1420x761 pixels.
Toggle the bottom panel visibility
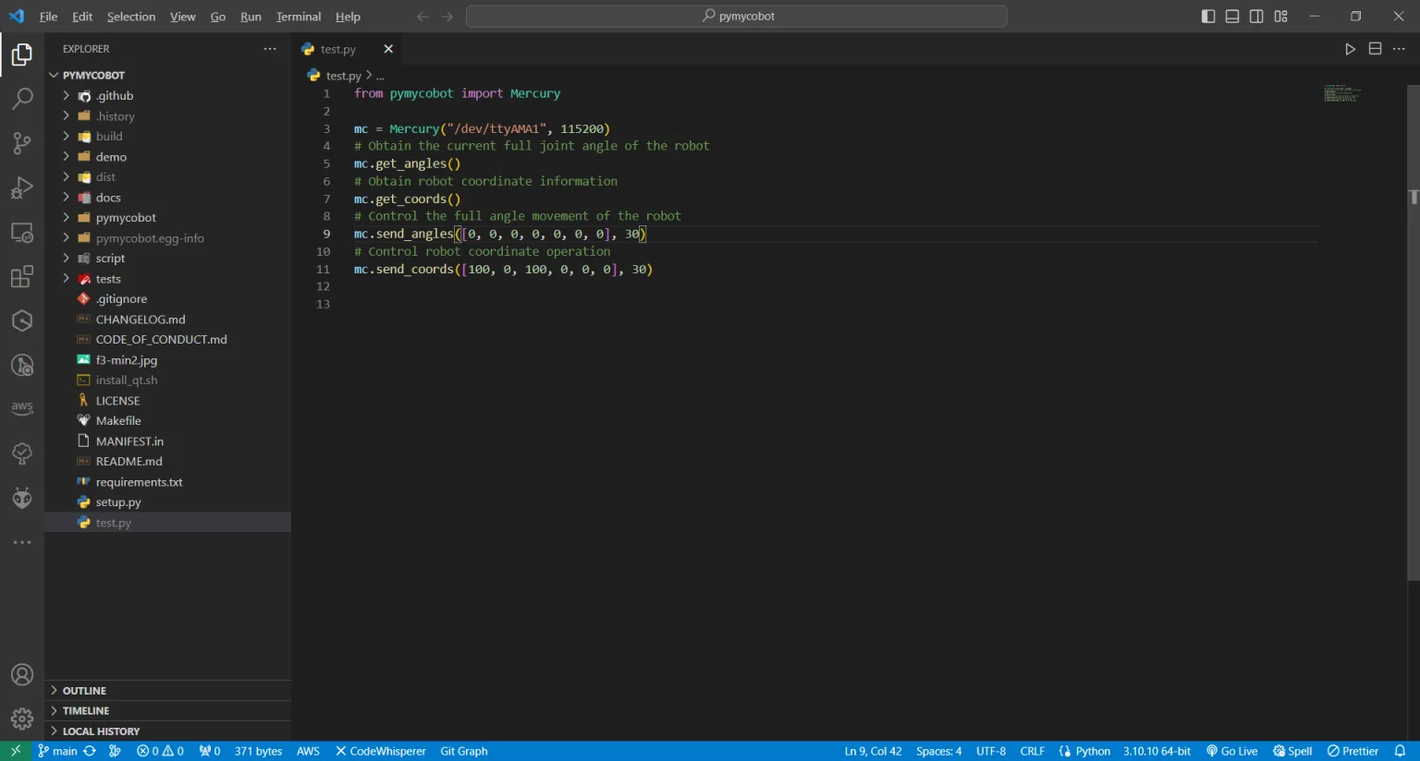click(1232, 17)
